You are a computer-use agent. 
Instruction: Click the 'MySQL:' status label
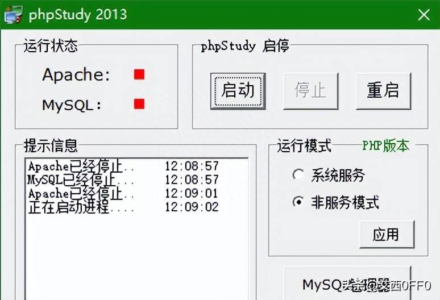coord(72,106)
